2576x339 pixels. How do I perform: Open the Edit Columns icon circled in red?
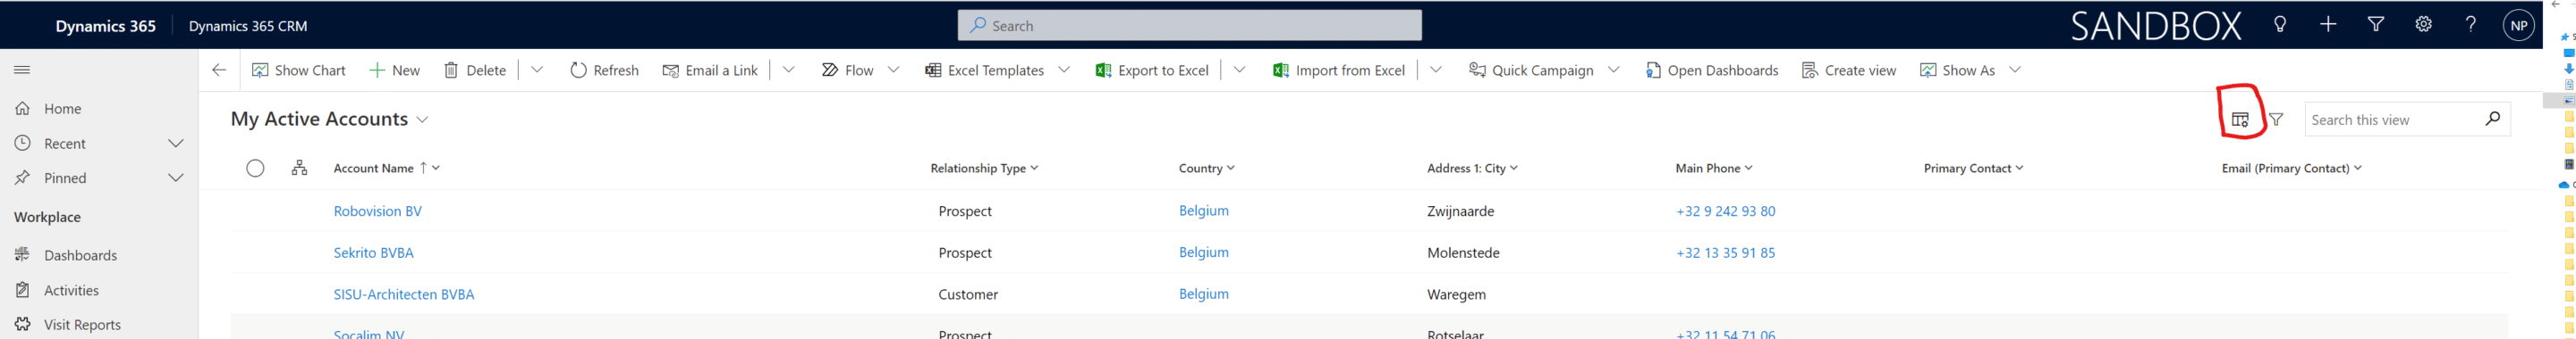tap(2240, 120)
